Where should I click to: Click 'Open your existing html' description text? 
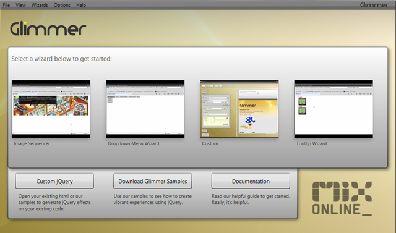point(54,202)
